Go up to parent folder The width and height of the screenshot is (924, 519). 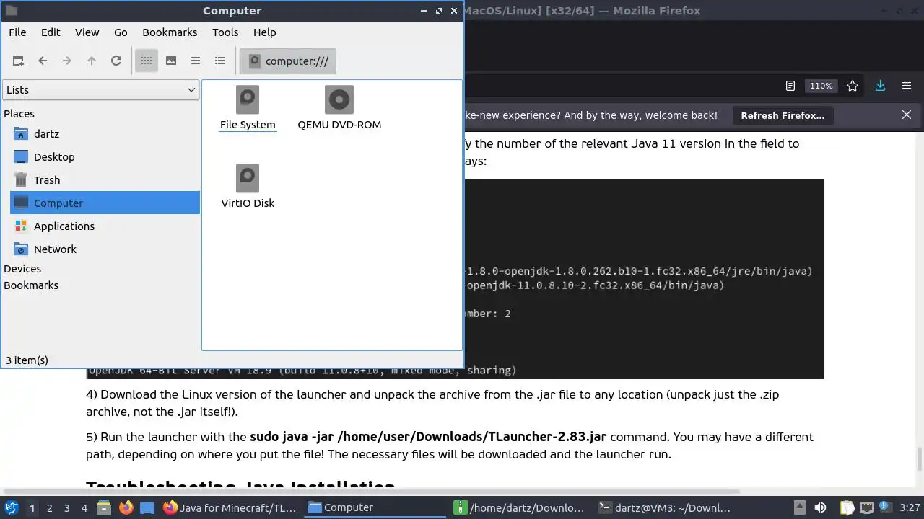tap(92, 61)
